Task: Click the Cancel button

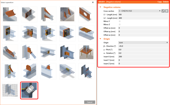Action: point(90,102)
